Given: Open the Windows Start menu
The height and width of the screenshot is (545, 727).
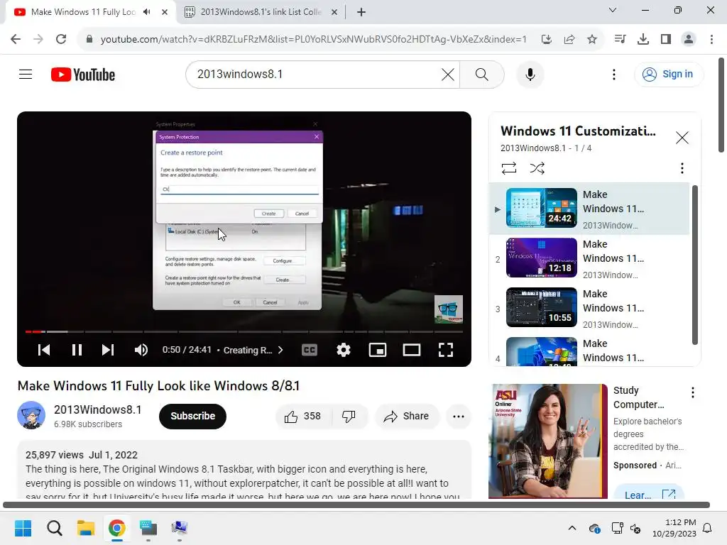Looking at the screenshot, I should click(x=23, y=528).
